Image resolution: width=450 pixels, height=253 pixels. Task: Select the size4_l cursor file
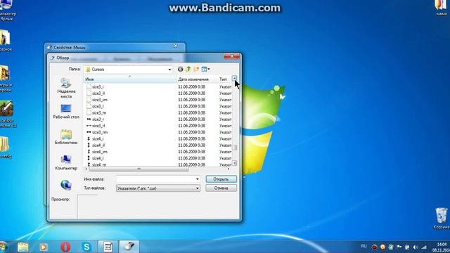[98, 158]
